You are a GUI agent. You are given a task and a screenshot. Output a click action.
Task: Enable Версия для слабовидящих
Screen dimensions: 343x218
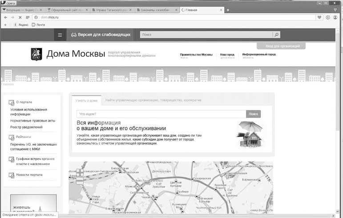pos(101,35)
